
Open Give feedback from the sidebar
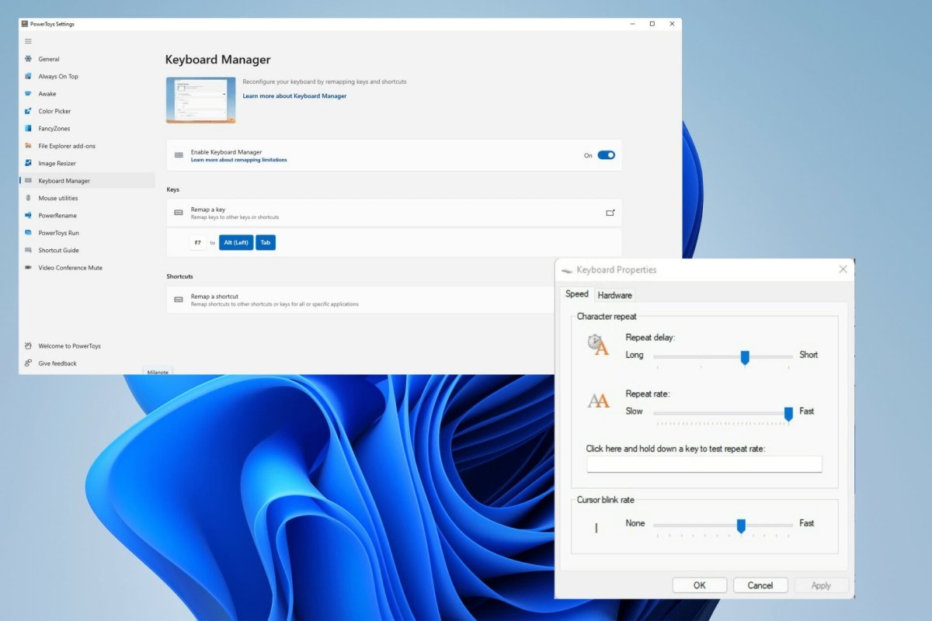pos(56,363)
